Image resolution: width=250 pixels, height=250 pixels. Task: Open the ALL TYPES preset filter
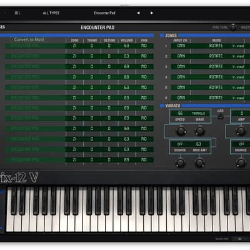[x=51, y=13]
